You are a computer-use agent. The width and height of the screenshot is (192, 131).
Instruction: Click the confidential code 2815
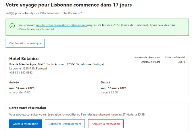182,62
